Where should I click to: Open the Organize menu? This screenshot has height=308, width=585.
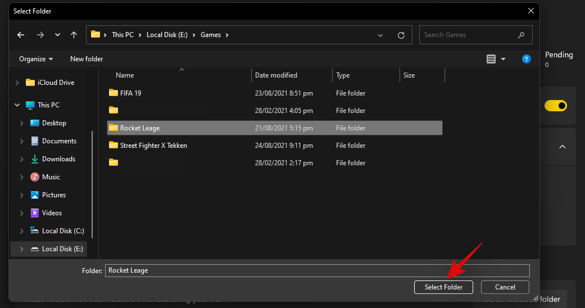pyautogui.click(x=36, y=59)
